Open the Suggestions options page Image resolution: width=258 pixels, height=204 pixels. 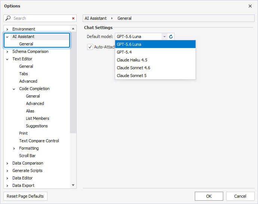[37, 126]
